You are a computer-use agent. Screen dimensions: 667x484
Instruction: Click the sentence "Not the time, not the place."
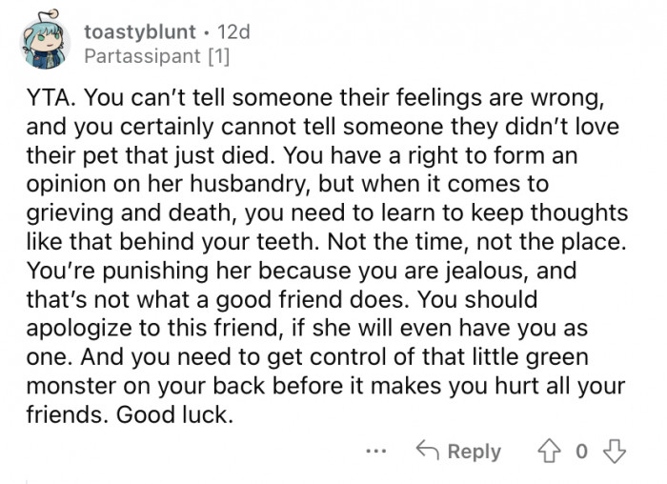coord(498,241)
